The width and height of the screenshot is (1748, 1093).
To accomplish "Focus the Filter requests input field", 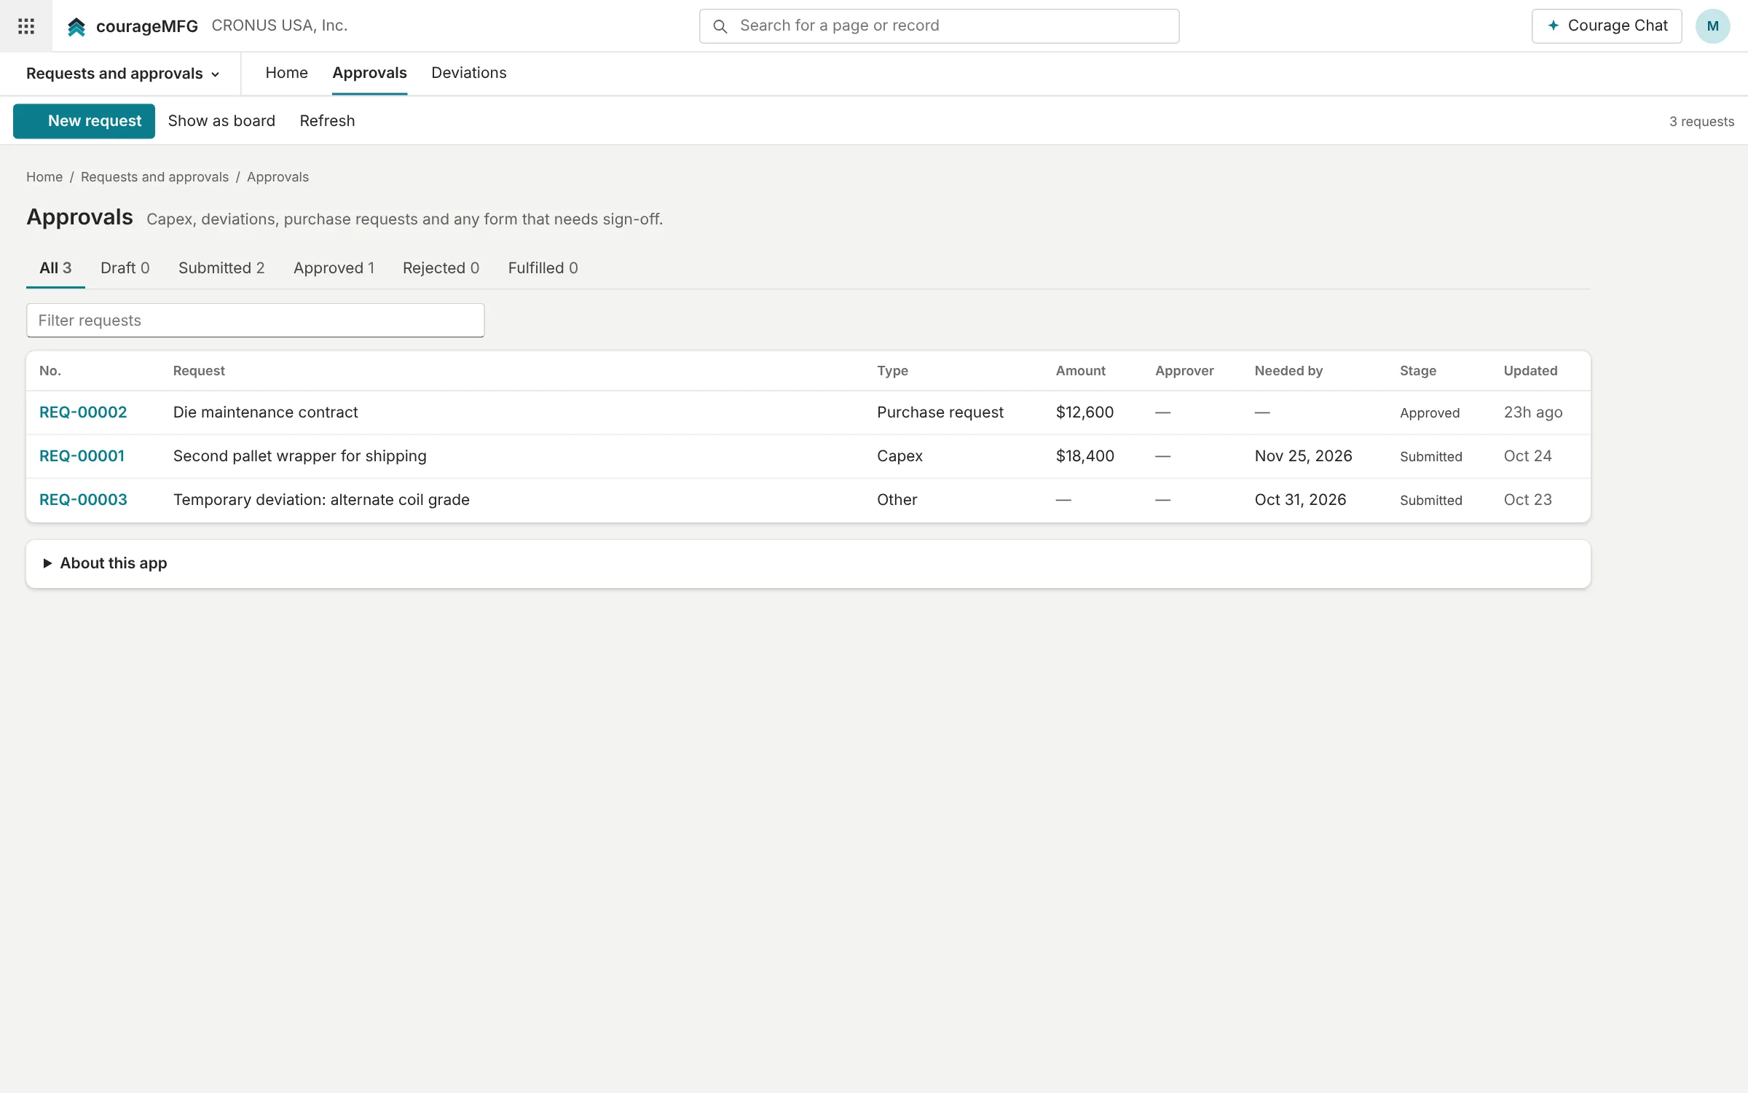I will pos(255,321).
